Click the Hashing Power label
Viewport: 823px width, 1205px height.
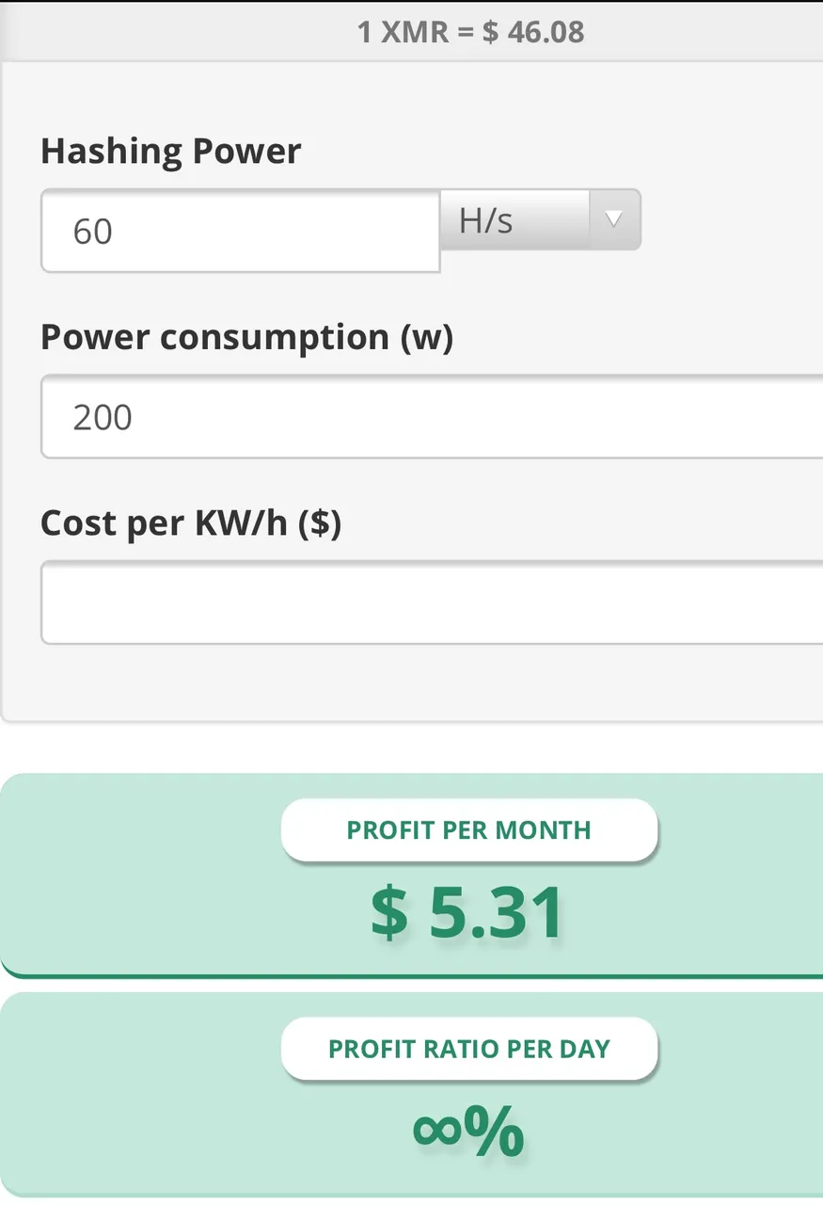171,151
